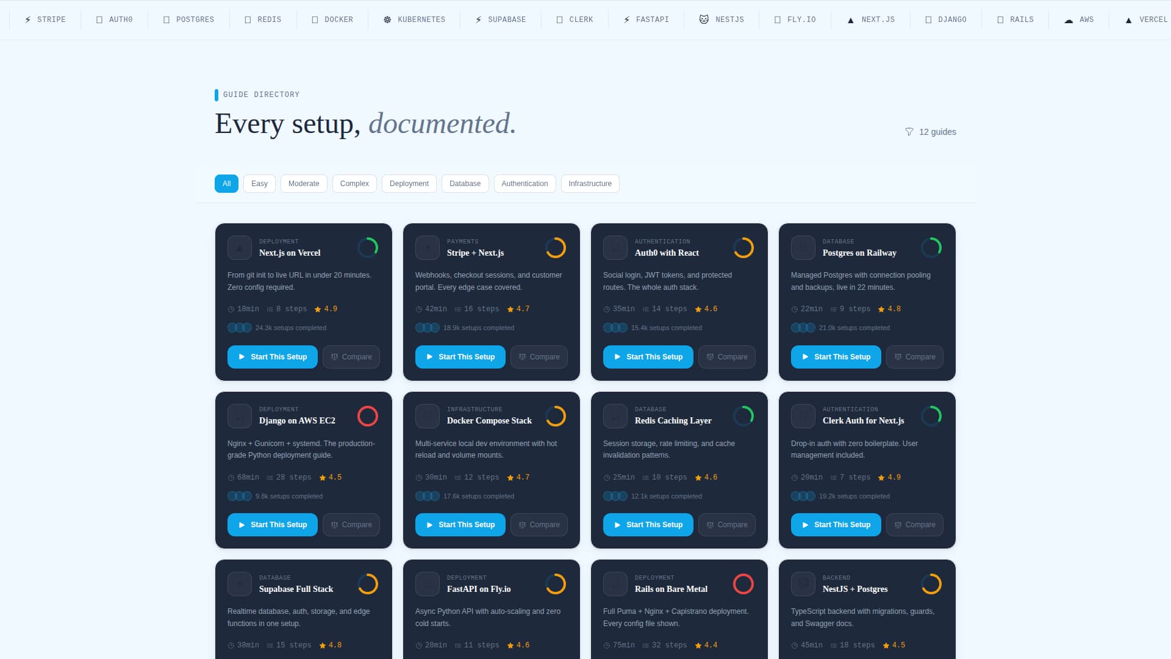This screenshot has width=1171, height=659.
Task: Start the Auth0 with React setup
Action: pyautogui.click(x=648, y=357)
